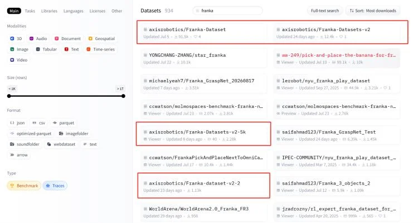Filter by 3D modality
The image size is (418, 223).
click(16, 38)
